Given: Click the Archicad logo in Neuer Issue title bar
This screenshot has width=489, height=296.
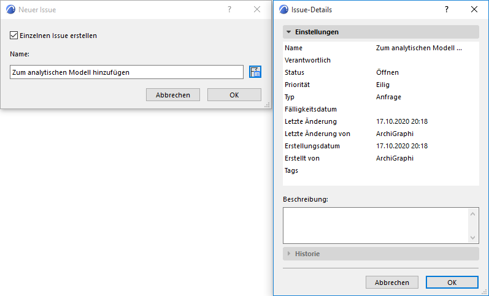Looking at the screenshot, I should click(x=10, y=10).
